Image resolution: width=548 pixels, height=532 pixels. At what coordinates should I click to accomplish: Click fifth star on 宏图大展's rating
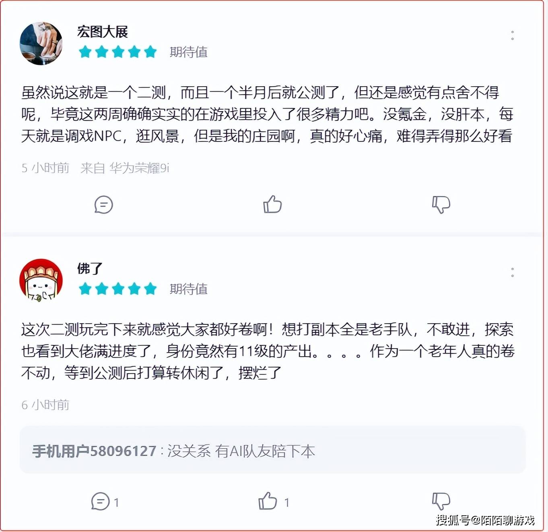pyautogui.click(x=150, y=52)
